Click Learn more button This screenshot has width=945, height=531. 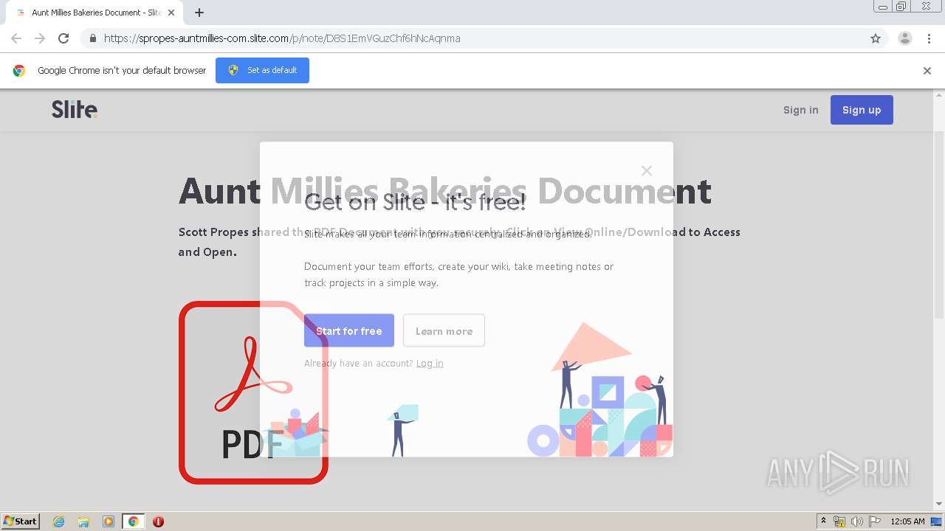click(x=444, y=330)
